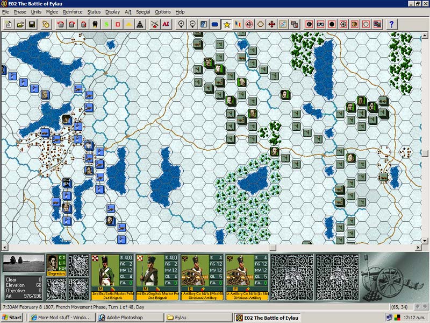This screenshot has height=323, width=430.
Task: Toggle the wheel symbol highlight button
Action: click(x=343, y=24)
